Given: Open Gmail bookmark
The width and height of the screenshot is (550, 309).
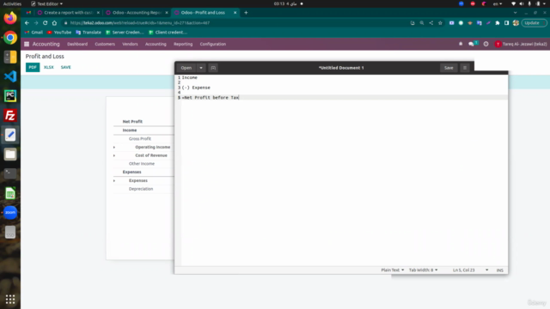Looking at the screenshot, I should click(34, 33).
